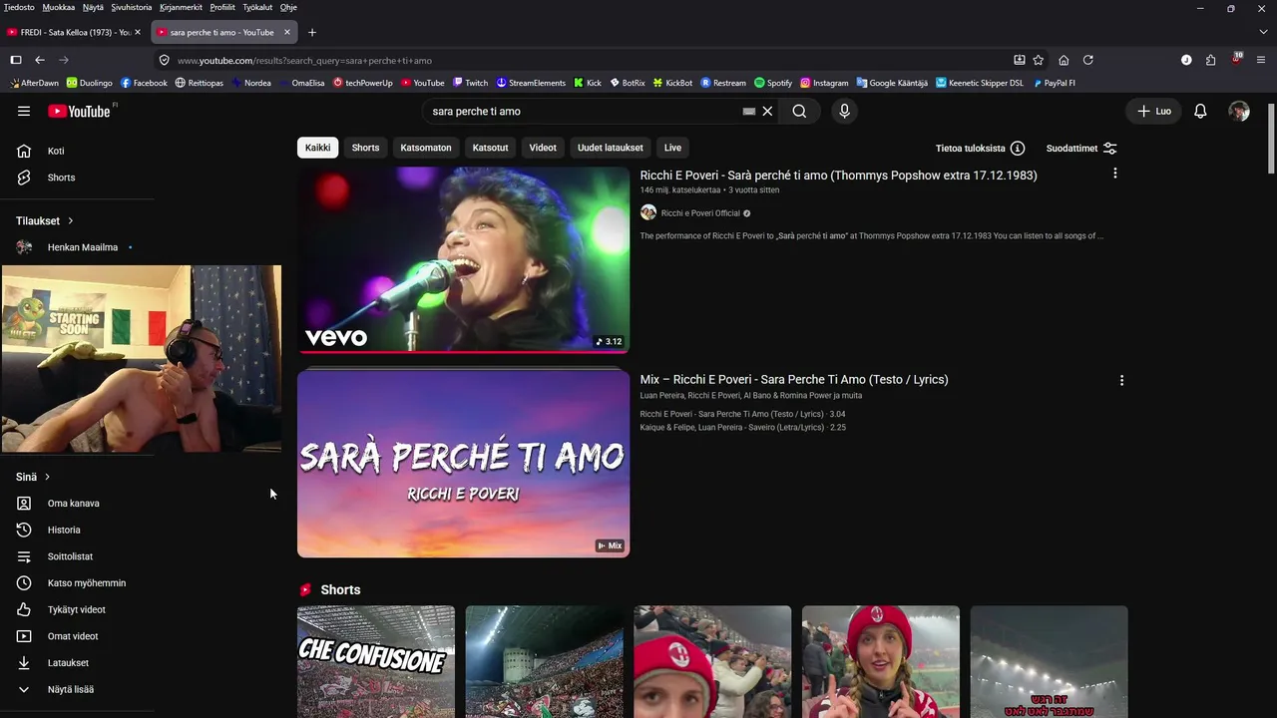Open the Sarà Perché Ti Amo Mix thumbnail
Screen dimensions: 1277x718
click(463, 464)
